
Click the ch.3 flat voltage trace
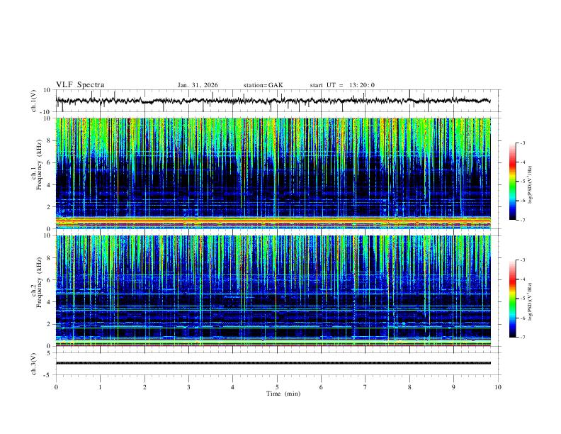[x=273, y=363]
